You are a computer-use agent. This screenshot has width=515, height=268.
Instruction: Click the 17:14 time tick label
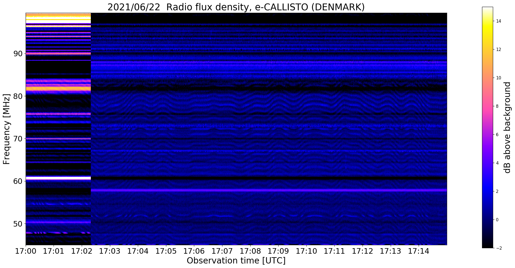[419, 251]
